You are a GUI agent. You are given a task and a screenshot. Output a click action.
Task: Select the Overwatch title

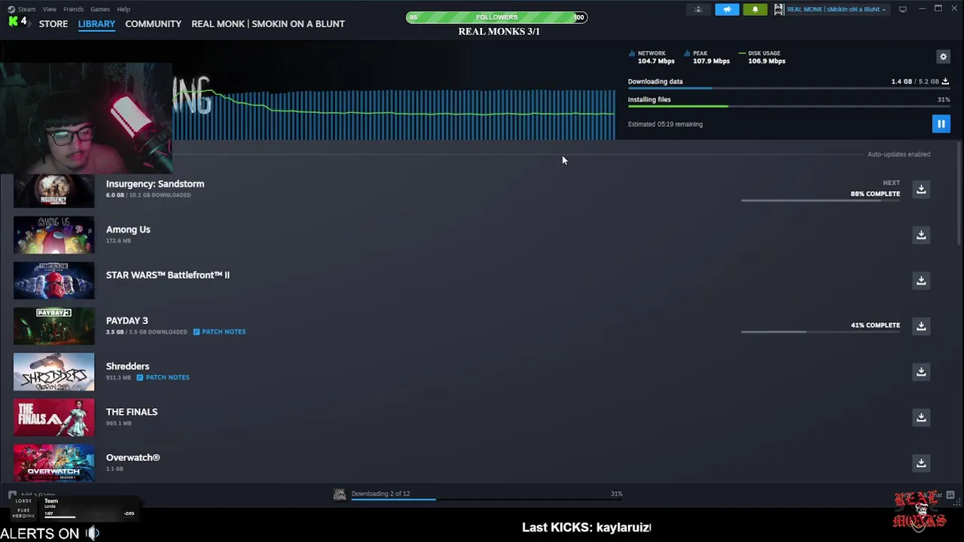133,458
